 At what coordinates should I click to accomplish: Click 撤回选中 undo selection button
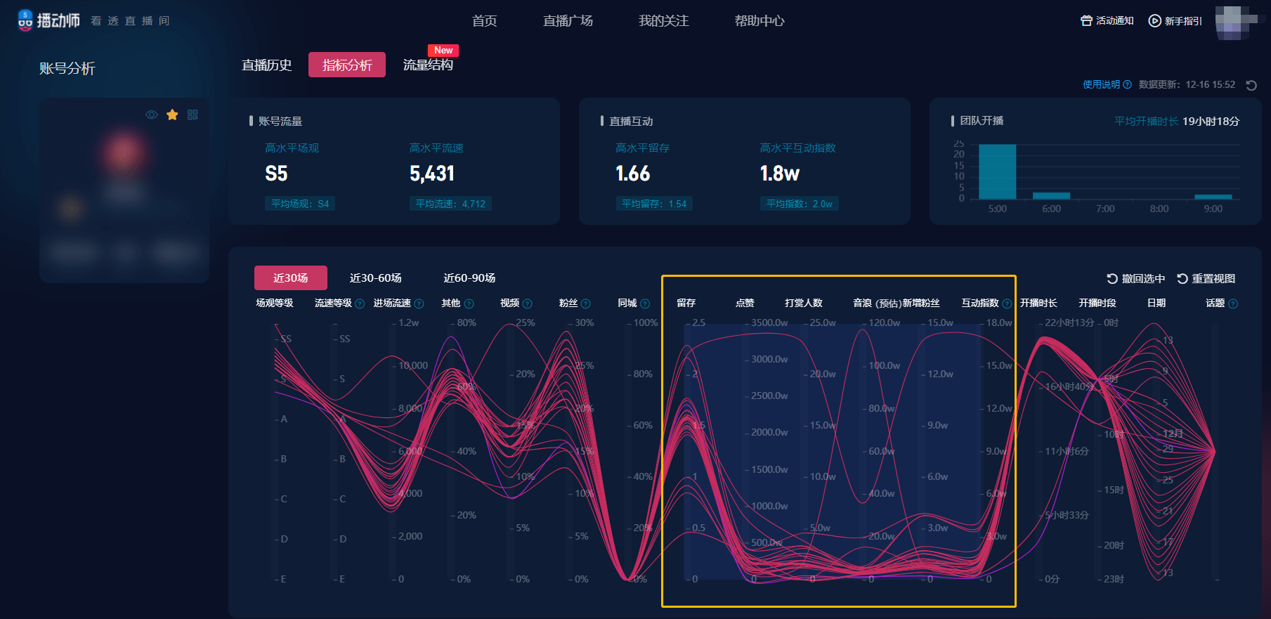click(x=1135, y=279)
